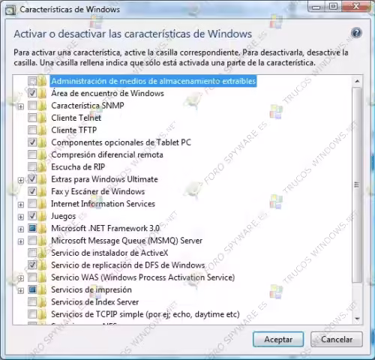Click folder icon beside Servicios de Index Server
The width and height of the screenshot is (375, 360).
[42, 301]
